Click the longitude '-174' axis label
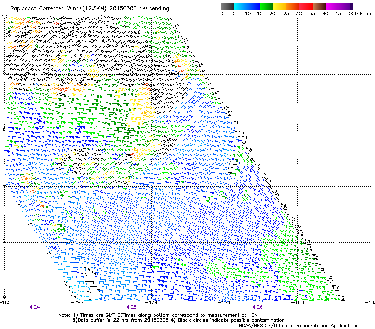The image size is (375, 329). pos(152,303)
